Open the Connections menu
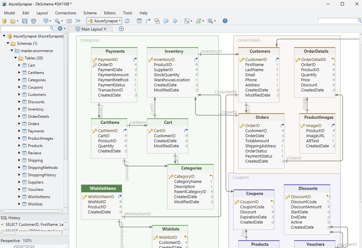Image resolution: width=362 pixels, height=248 pixels. click(66, 13)
